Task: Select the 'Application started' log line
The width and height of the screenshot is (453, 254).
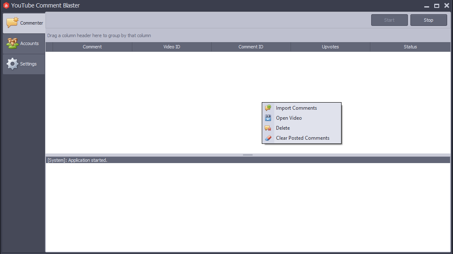Action: [x=248, y=160]
